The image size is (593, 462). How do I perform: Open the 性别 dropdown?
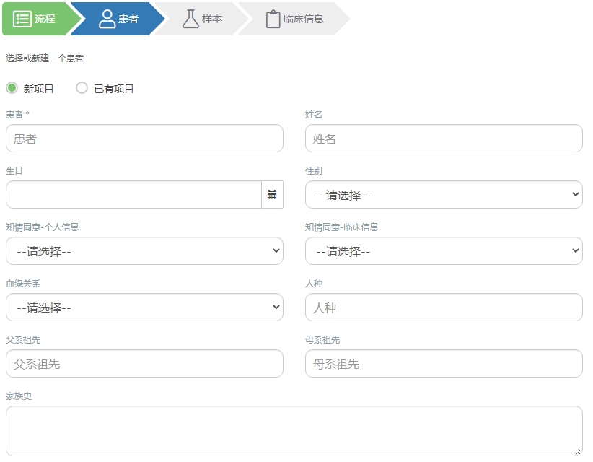(x=444, y=193)
